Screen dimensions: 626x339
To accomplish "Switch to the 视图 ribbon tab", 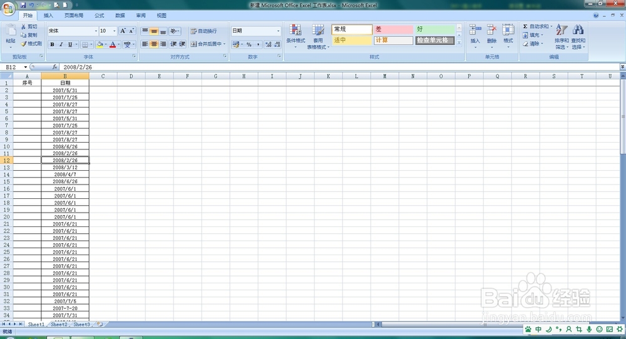I will point(162,16).
